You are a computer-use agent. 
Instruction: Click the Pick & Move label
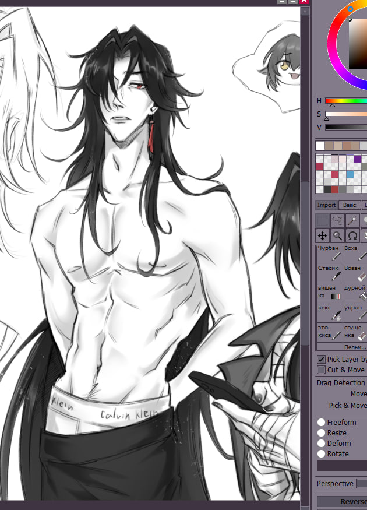pyautogui.click(x=348, y=406)
